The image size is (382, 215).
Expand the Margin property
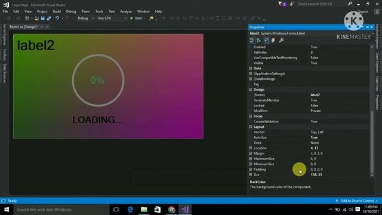pyautogui.click(x=251, y=153)
